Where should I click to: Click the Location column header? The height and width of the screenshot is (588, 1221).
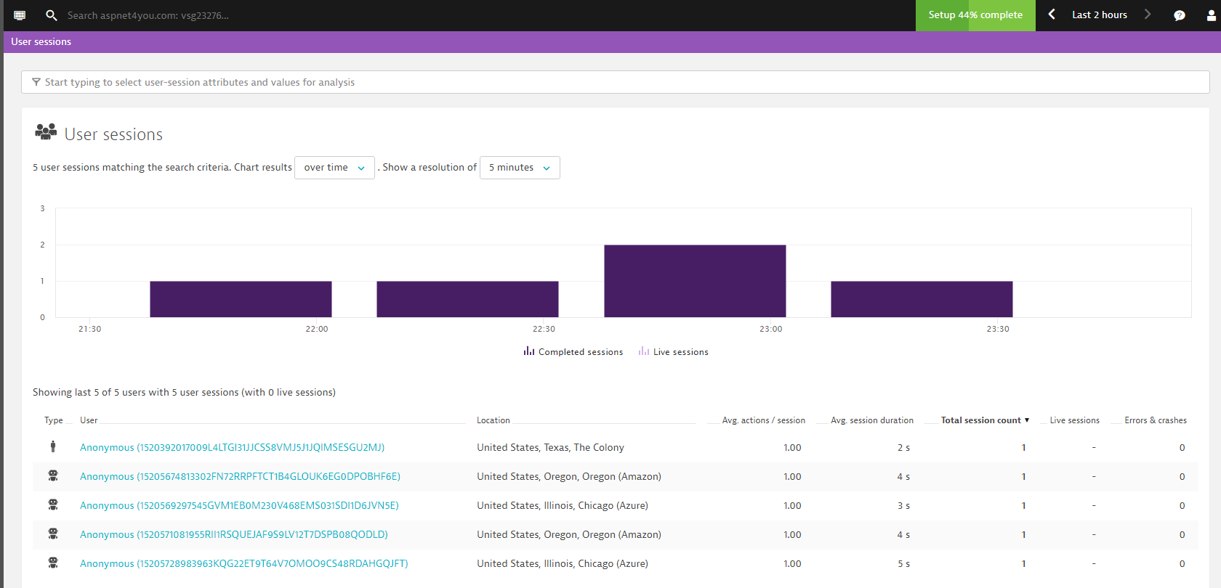tap(493, 420)
